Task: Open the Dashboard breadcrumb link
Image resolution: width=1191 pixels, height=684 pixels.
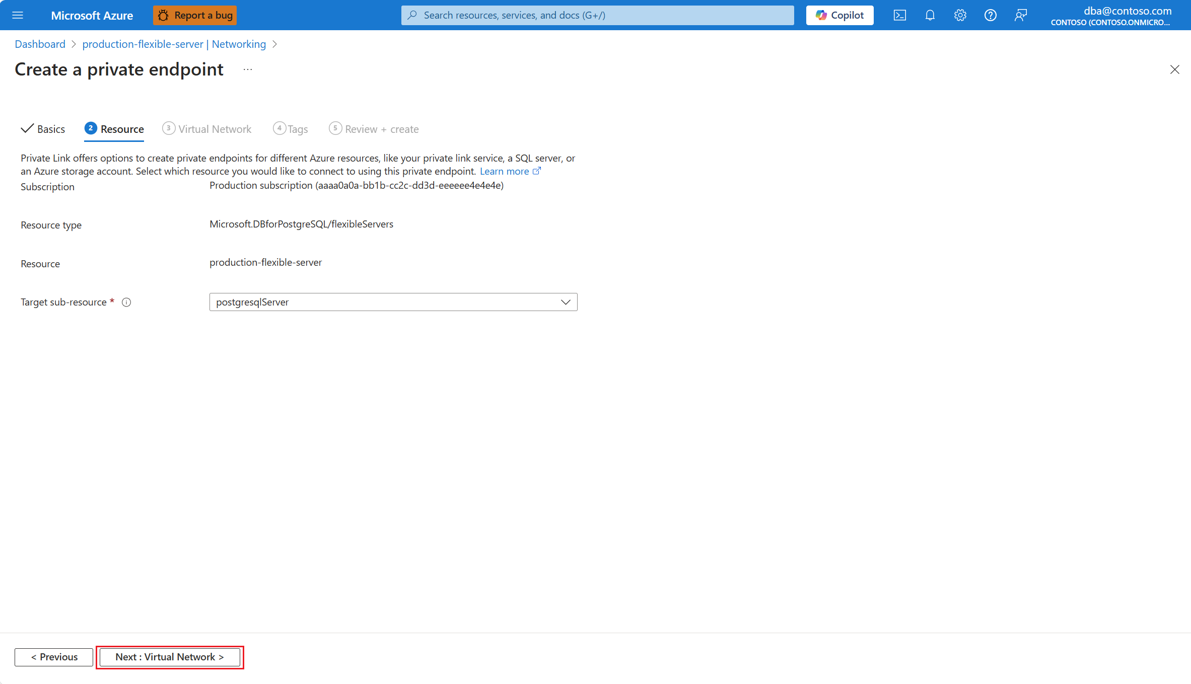Action: 40,44
